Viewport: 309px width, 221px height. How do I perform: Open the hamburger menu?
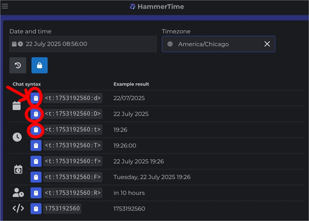[5, 6]
